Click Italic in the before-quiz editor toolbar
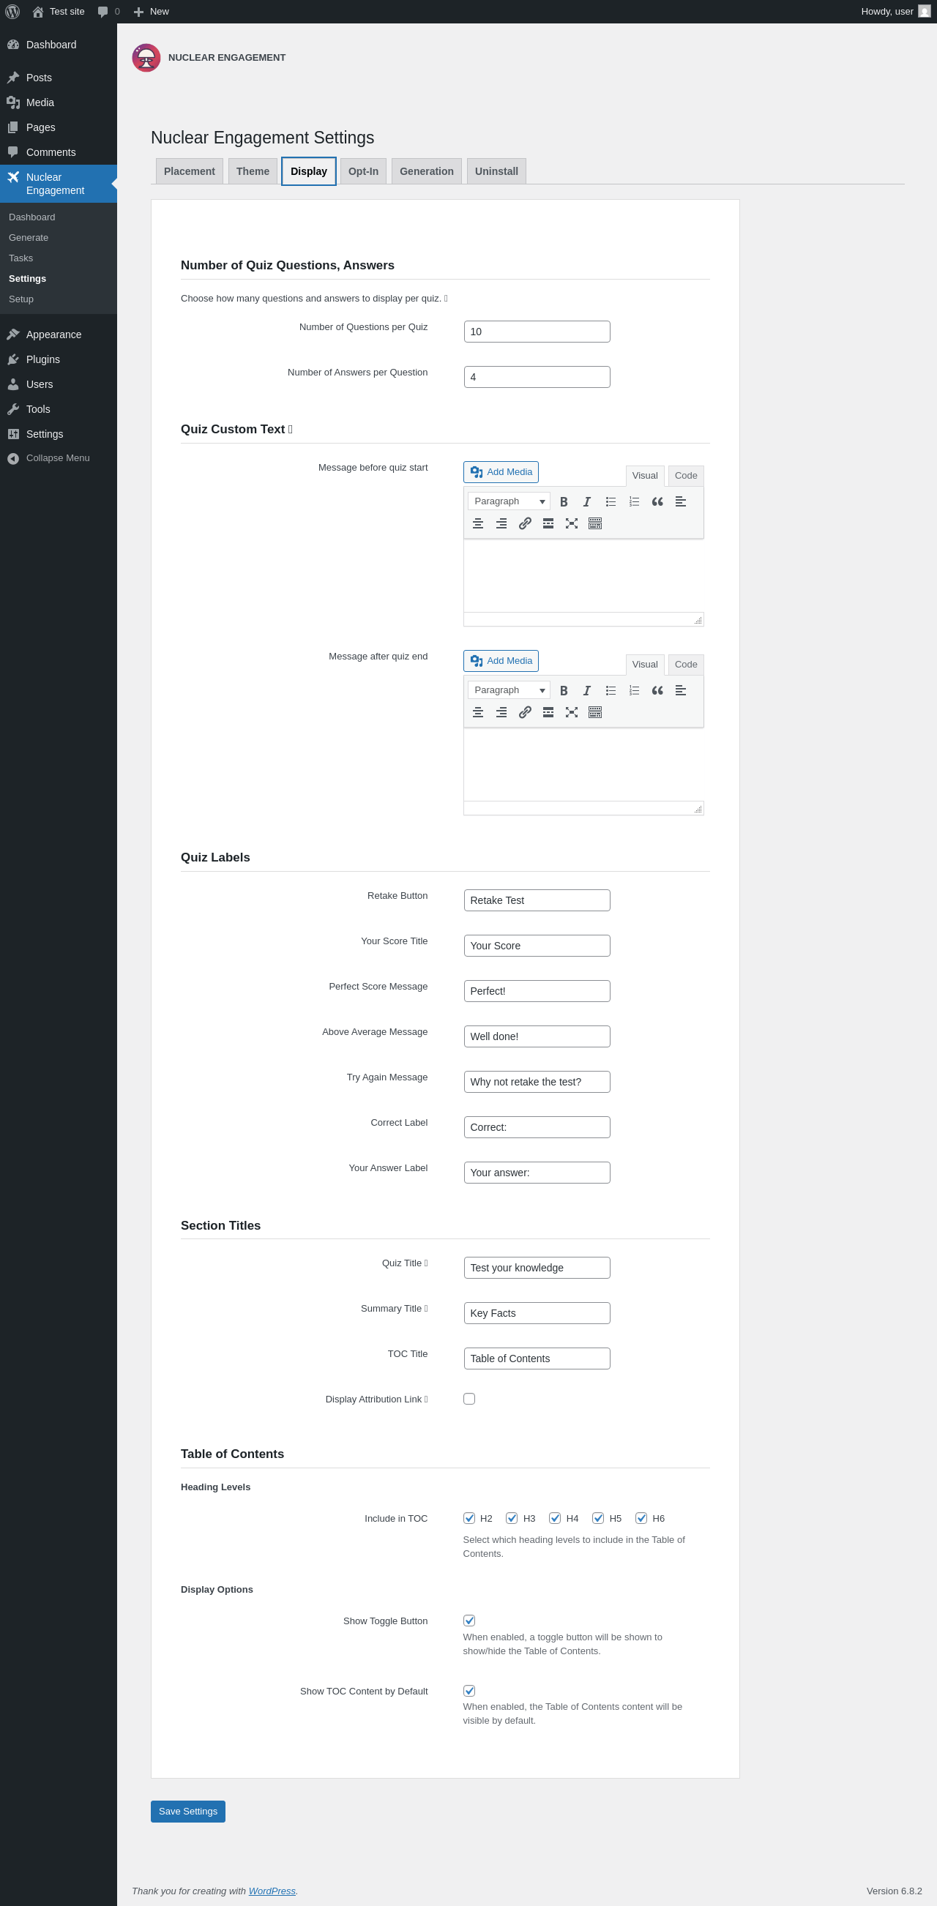937x1906 pixels. click(x=587, y=501)
